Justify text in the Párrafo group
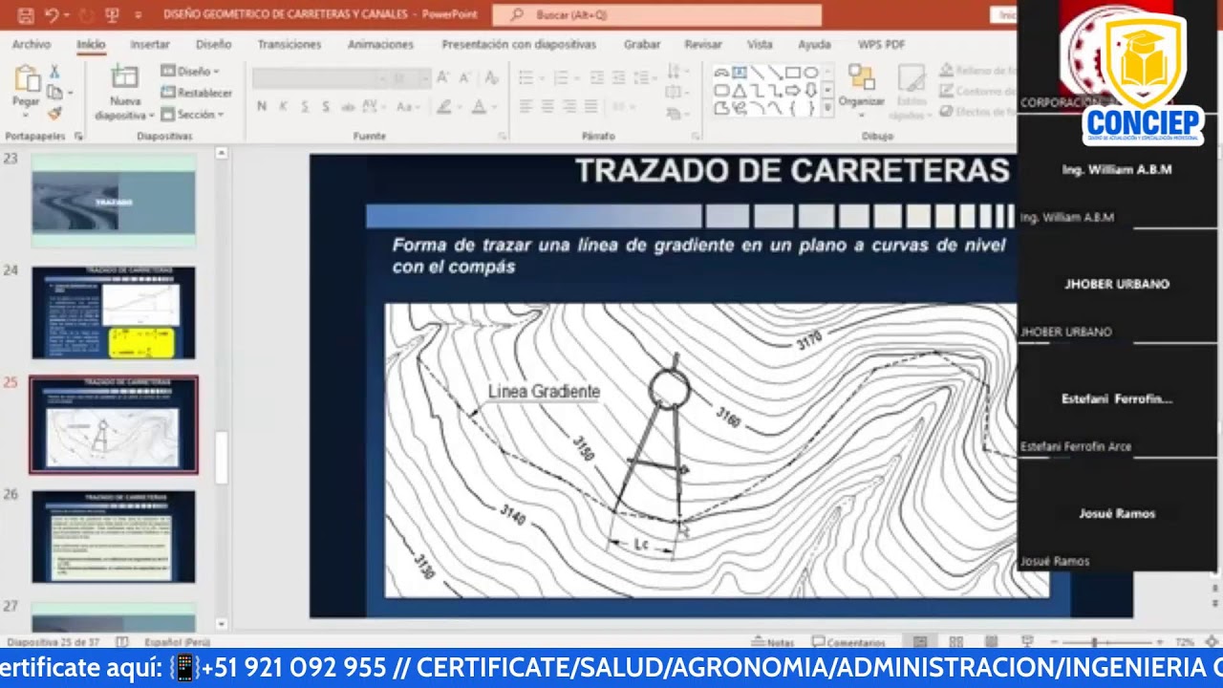The image size is (1223, 688). click(x=590, y=106)
